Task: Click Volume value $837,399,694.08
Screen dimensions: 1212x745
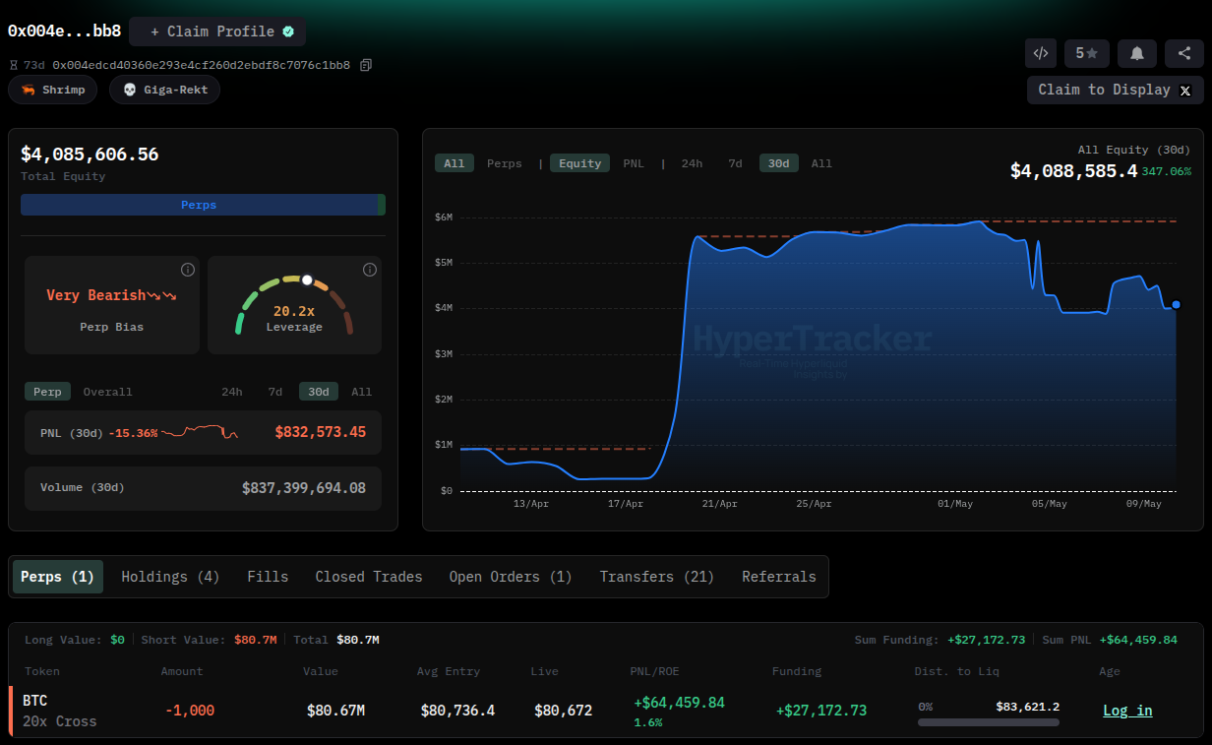Action: [x=304, y=488]
